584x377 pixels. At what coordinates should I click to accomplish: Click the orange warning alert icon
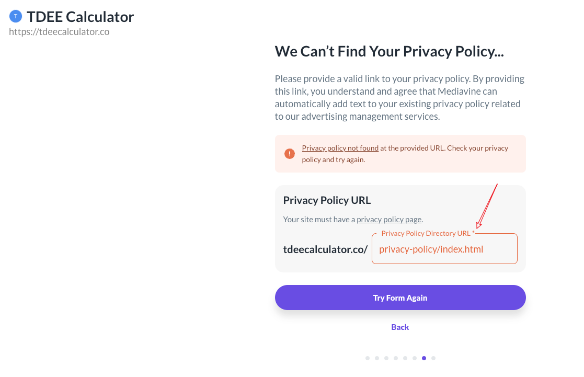[x=289, y=154]
